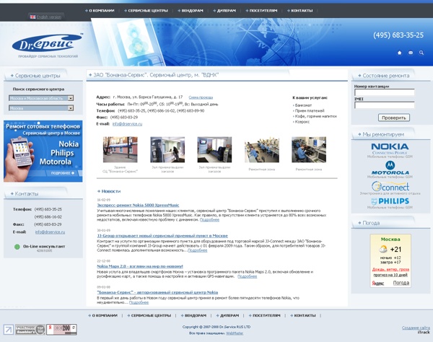
Task: Click the Dr.Сервис logo
Action: point(47,43)
